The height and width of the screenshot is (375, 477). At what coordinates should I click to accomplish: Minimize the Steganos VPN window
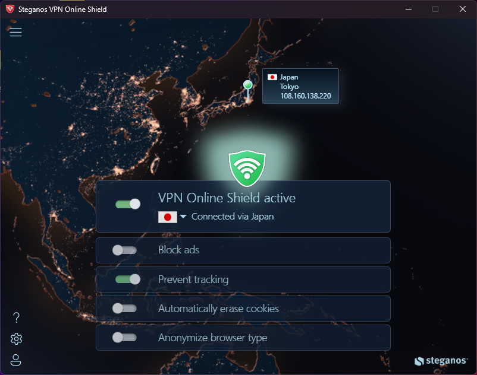pos(409,9)
